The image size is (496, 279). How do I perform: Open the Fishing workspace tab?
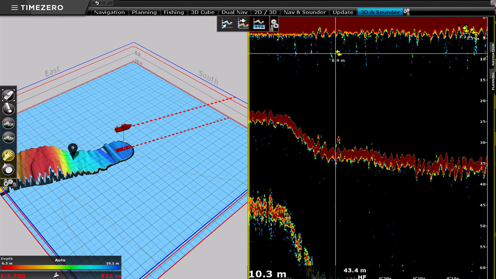174,12
